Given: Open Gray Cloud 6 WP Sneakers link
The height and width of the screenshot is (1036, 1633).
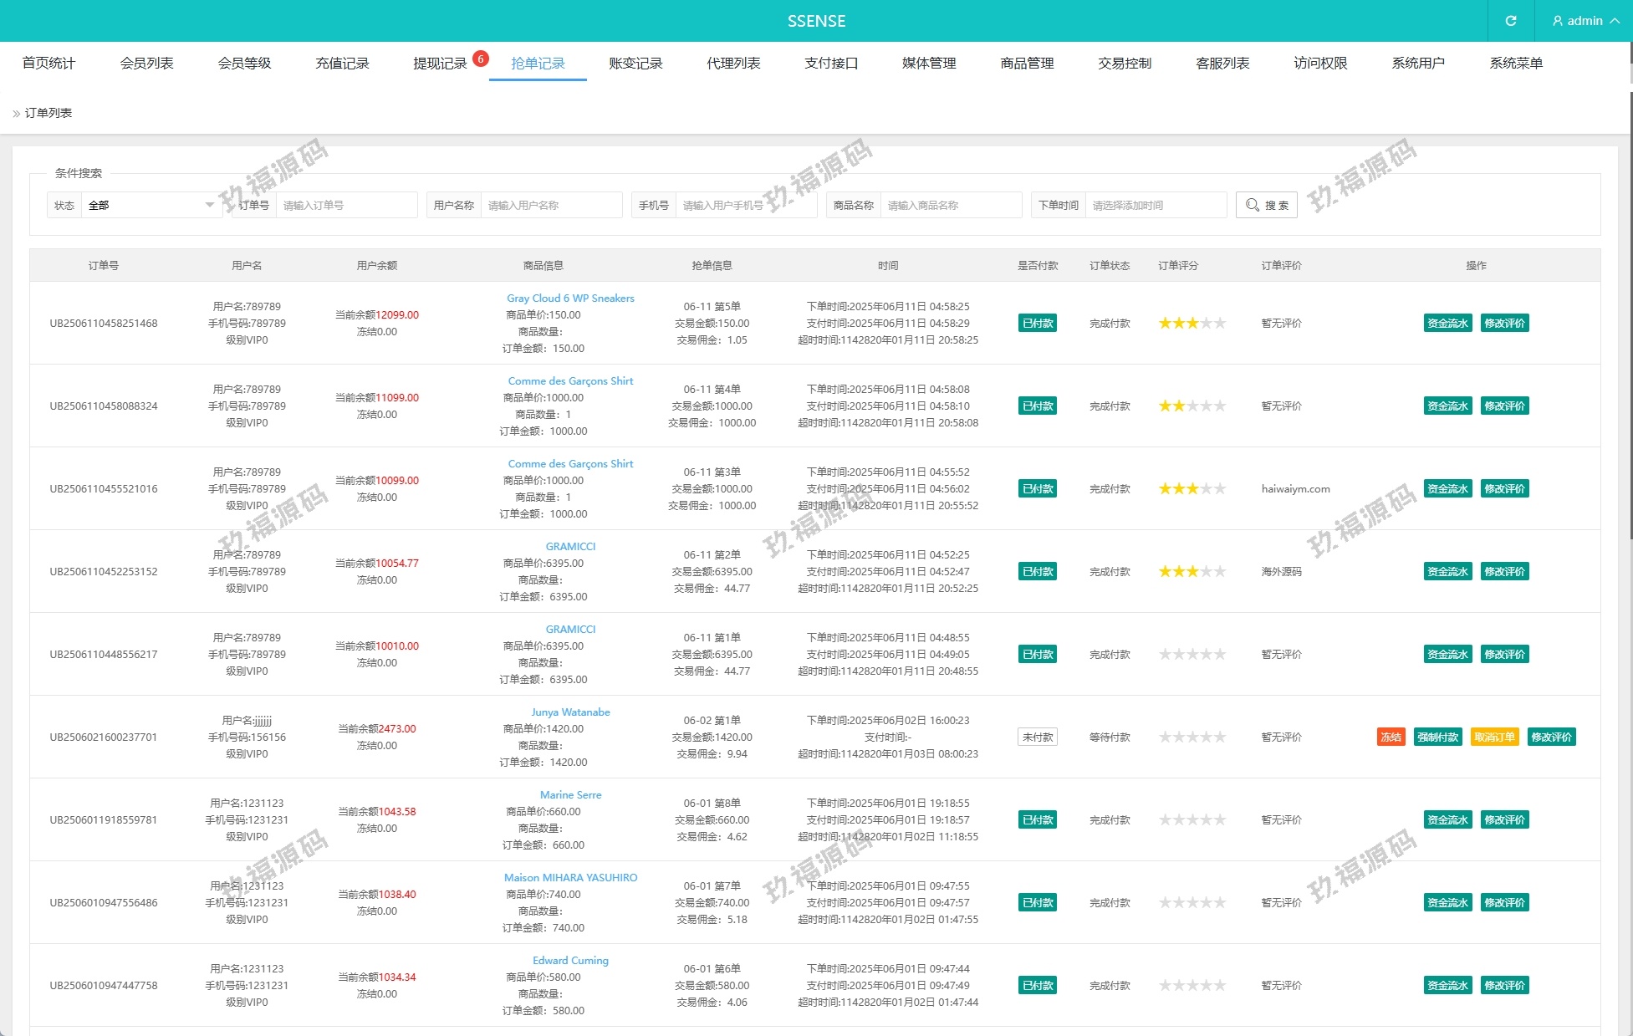Looking at the screenshot, I should click(x=570, y=299).
